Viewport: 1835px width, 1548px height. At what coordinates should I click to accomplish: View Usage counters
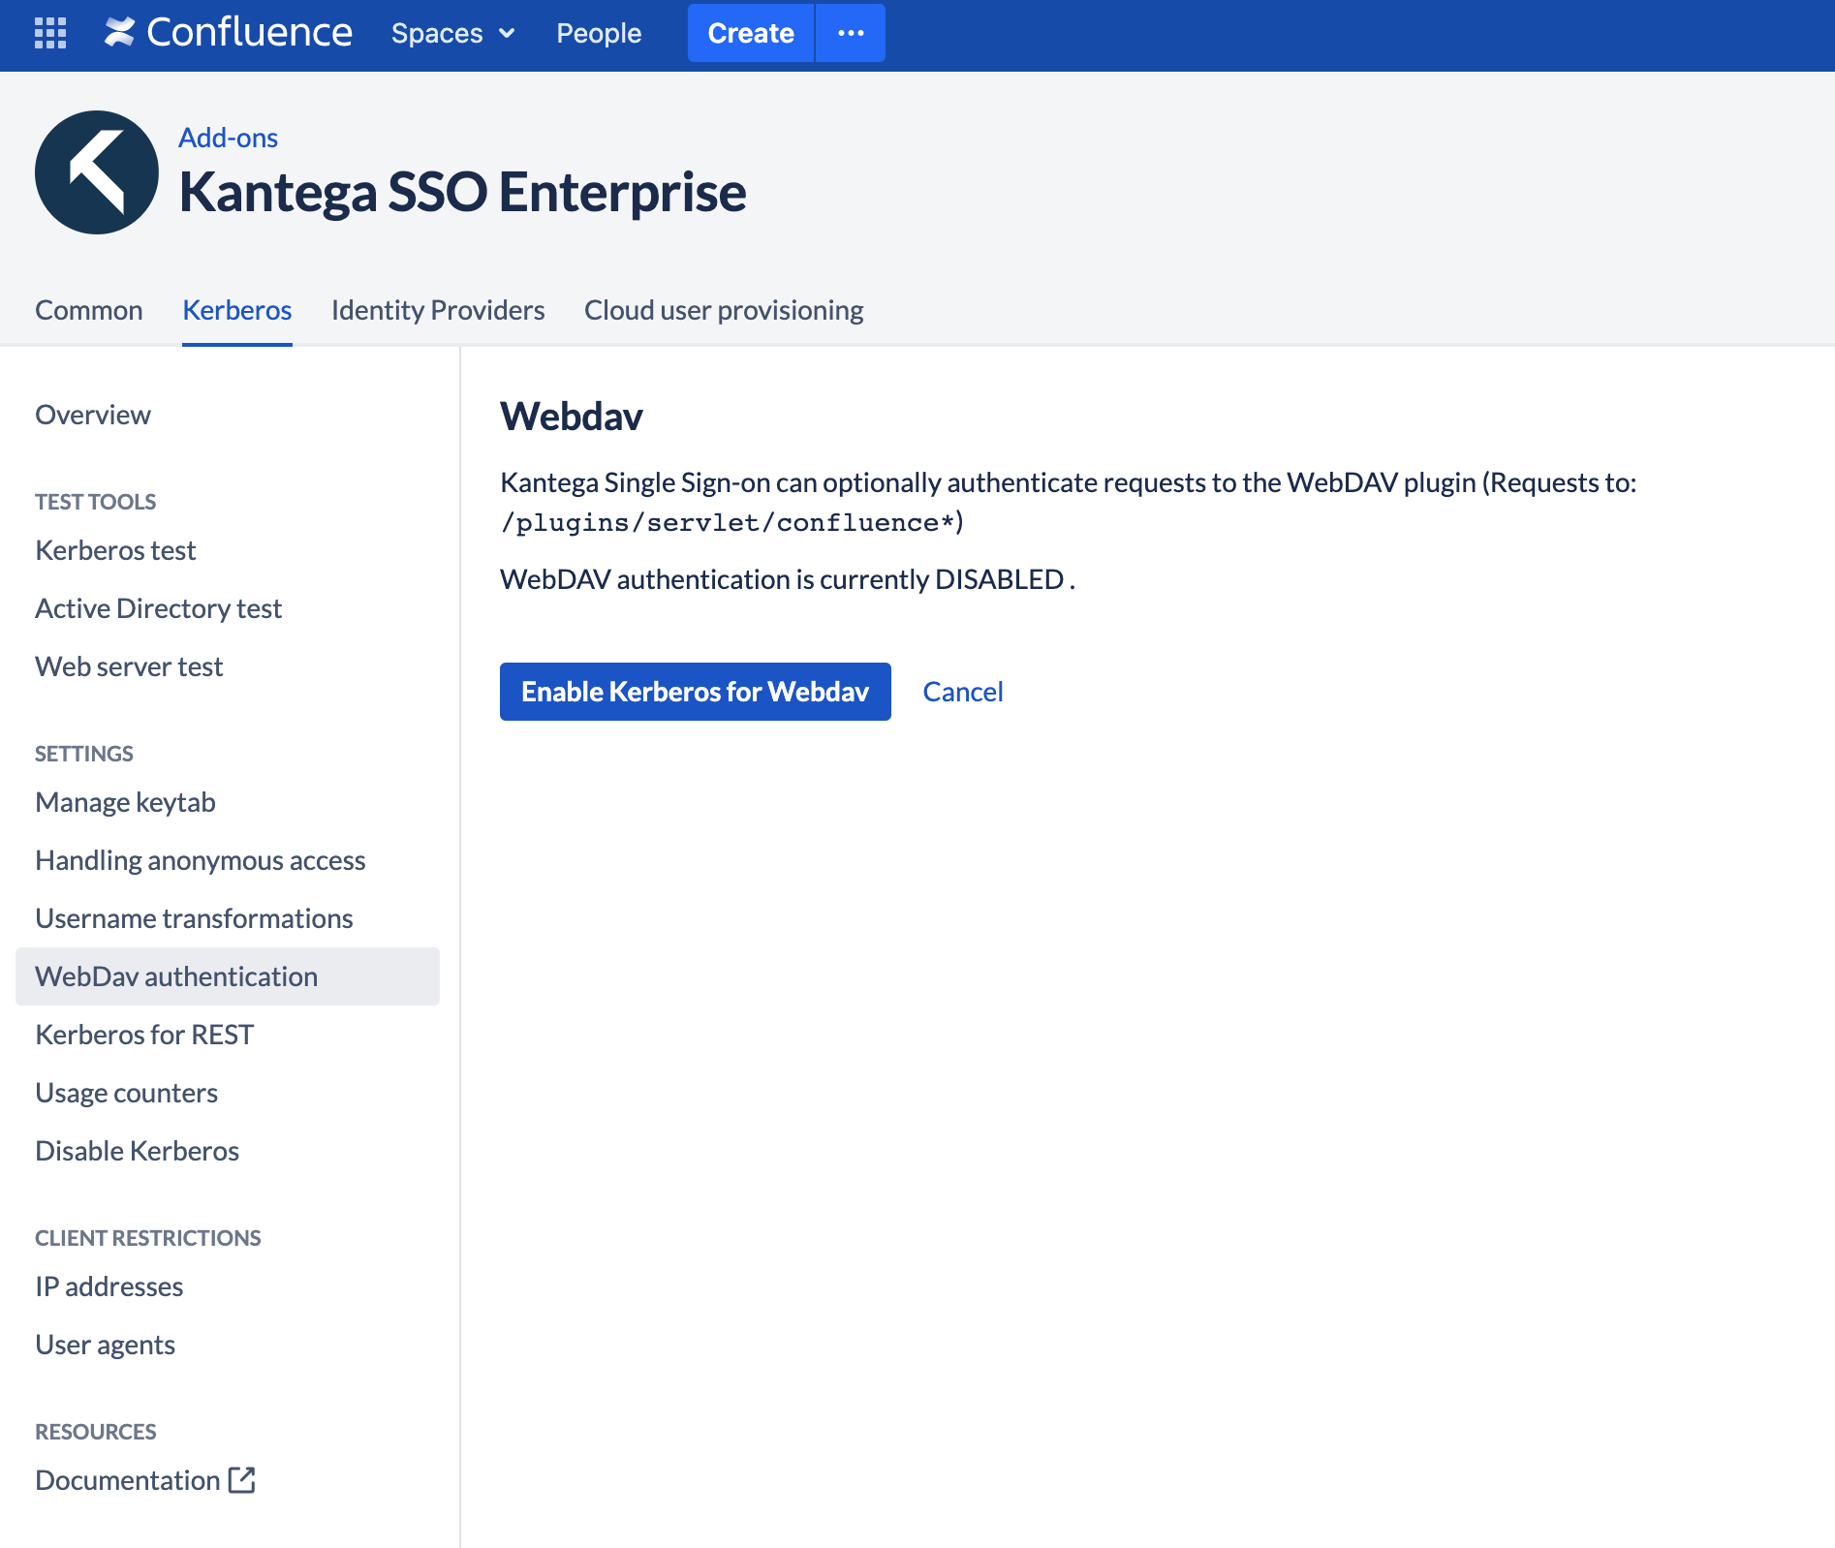click(125, 1092)
